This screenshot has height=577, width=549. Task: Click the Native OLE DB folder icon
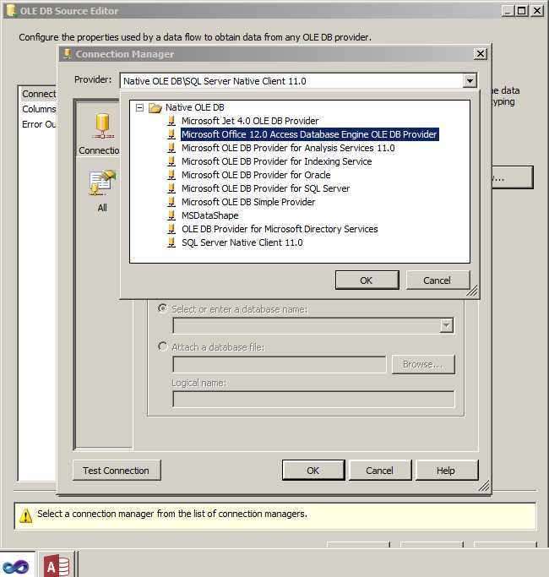155,108
